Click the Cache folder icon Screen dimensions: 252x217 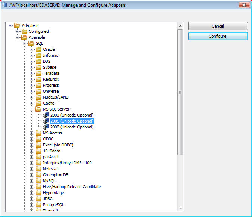tap(38, 103)
